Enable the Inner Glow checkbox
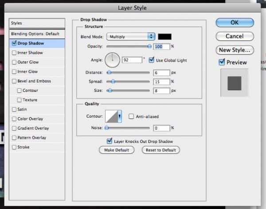The image size is (266, 209). coord(14,71)
